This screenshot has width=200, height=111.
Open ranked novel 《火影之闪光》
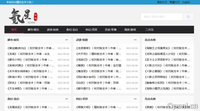[x=167, y=65]
